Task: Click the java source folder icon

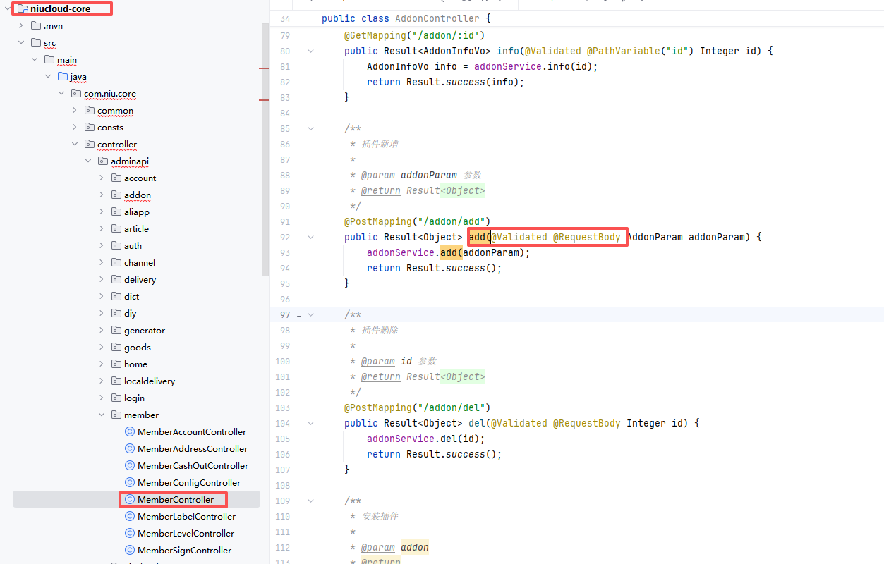Action: coord(63,77)
